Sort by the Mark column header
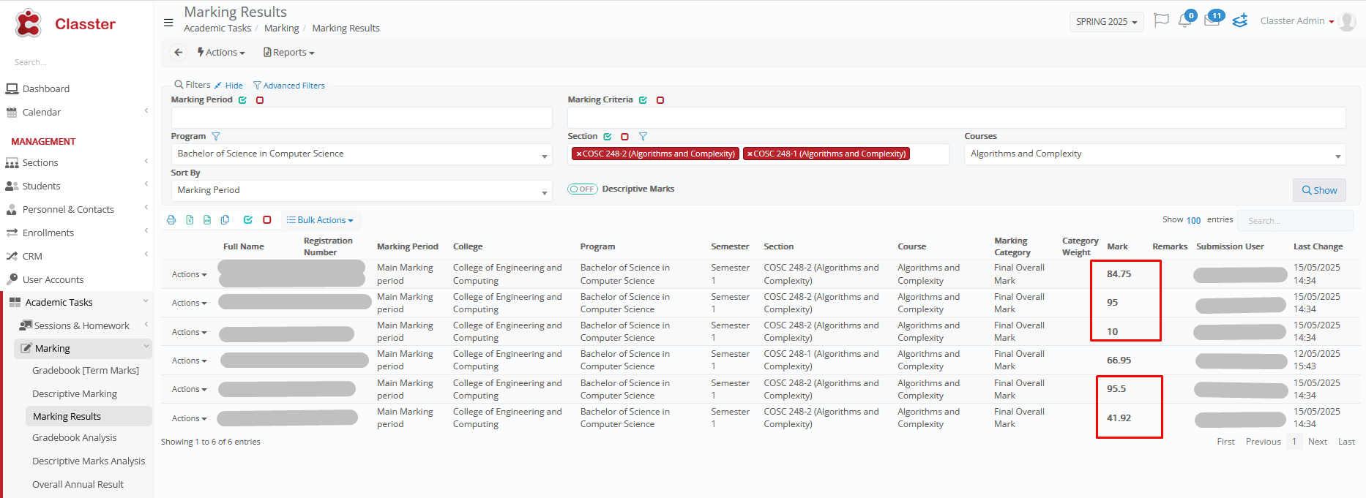Screen dimensions: 1366x498 tap(1117, 247)
